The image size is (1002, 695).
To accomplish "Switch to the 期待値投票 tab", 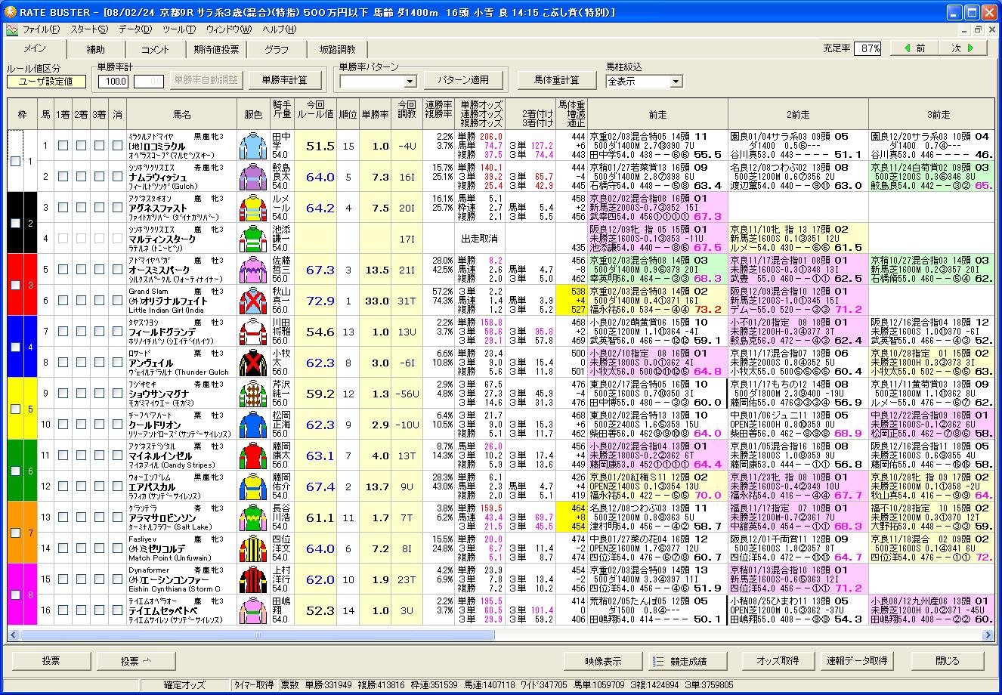I will click(216, 49).
